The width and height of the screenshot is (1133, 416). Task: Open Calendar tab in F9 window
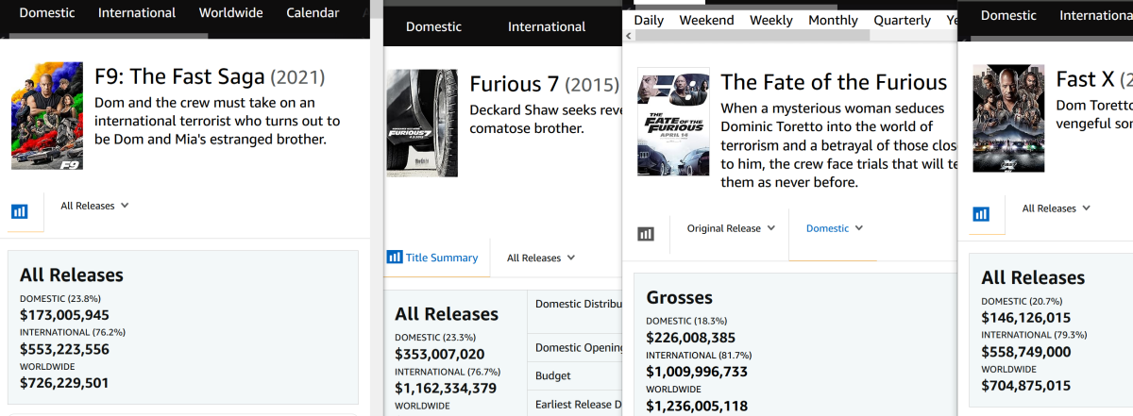(312, 13)
